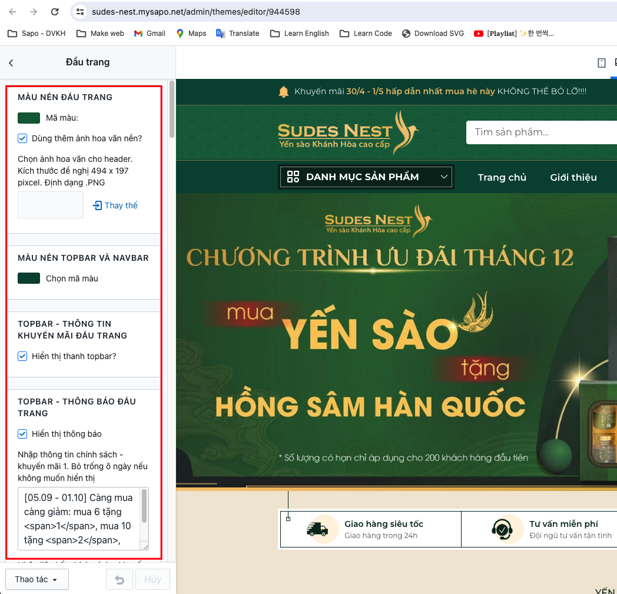
Task: Open header background color swatch (Mã màu)
Action: coord(29,118)
